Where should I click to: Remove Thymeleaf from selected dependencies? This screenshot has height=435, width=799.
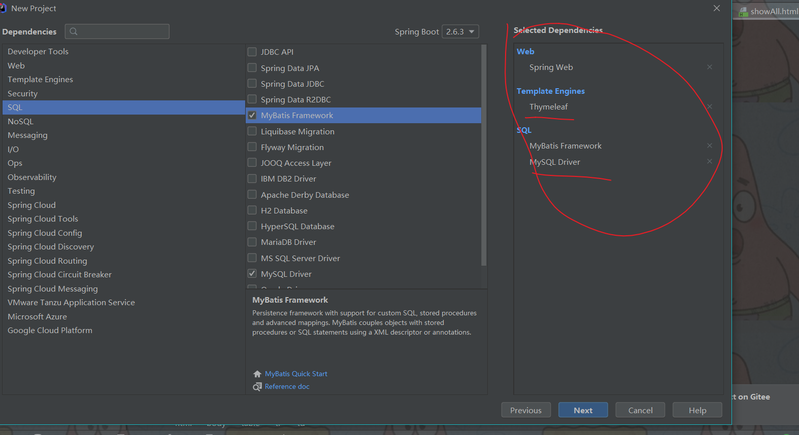710,106
